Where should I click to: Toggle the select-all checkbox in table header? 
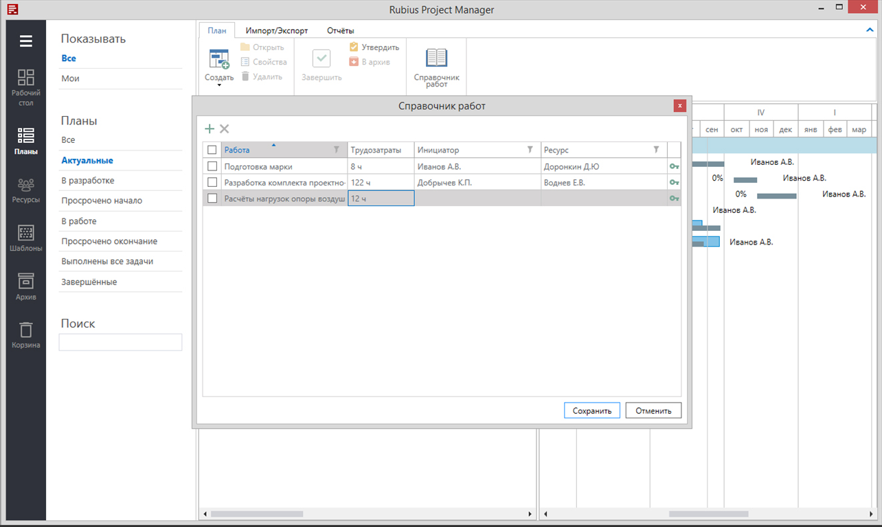pos(212,150)
